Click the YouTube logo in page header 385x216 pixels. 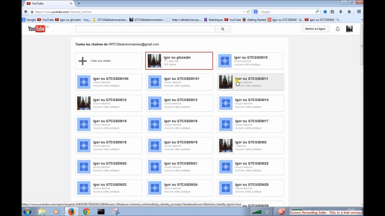pos(36,29)
